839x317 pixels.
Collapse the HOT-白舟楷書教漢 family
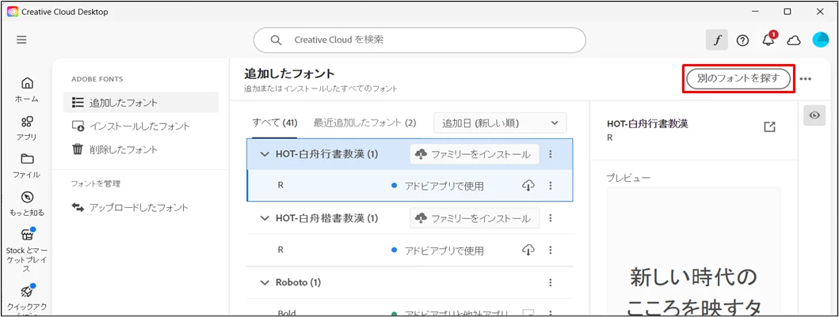[265, 218]
